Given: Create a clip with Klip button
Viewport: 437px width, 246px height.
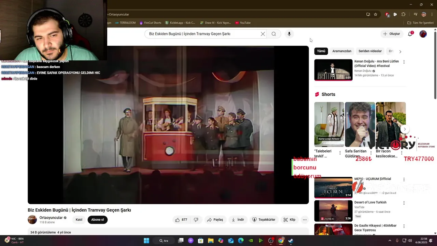Looking at the screenshot, I should click(290, 220).
